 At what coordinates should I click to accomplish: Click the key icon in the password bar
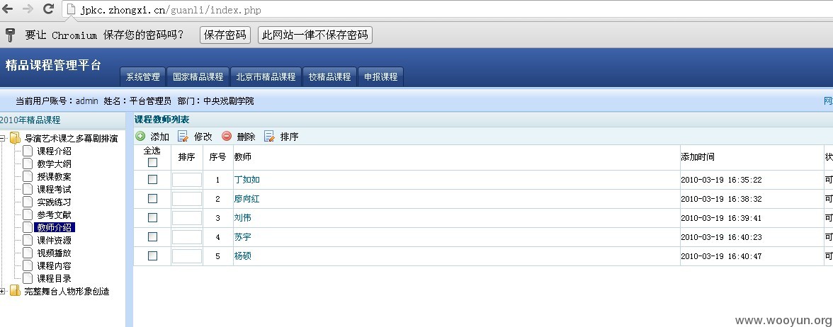pyautogui.click(x=10, y=35)
